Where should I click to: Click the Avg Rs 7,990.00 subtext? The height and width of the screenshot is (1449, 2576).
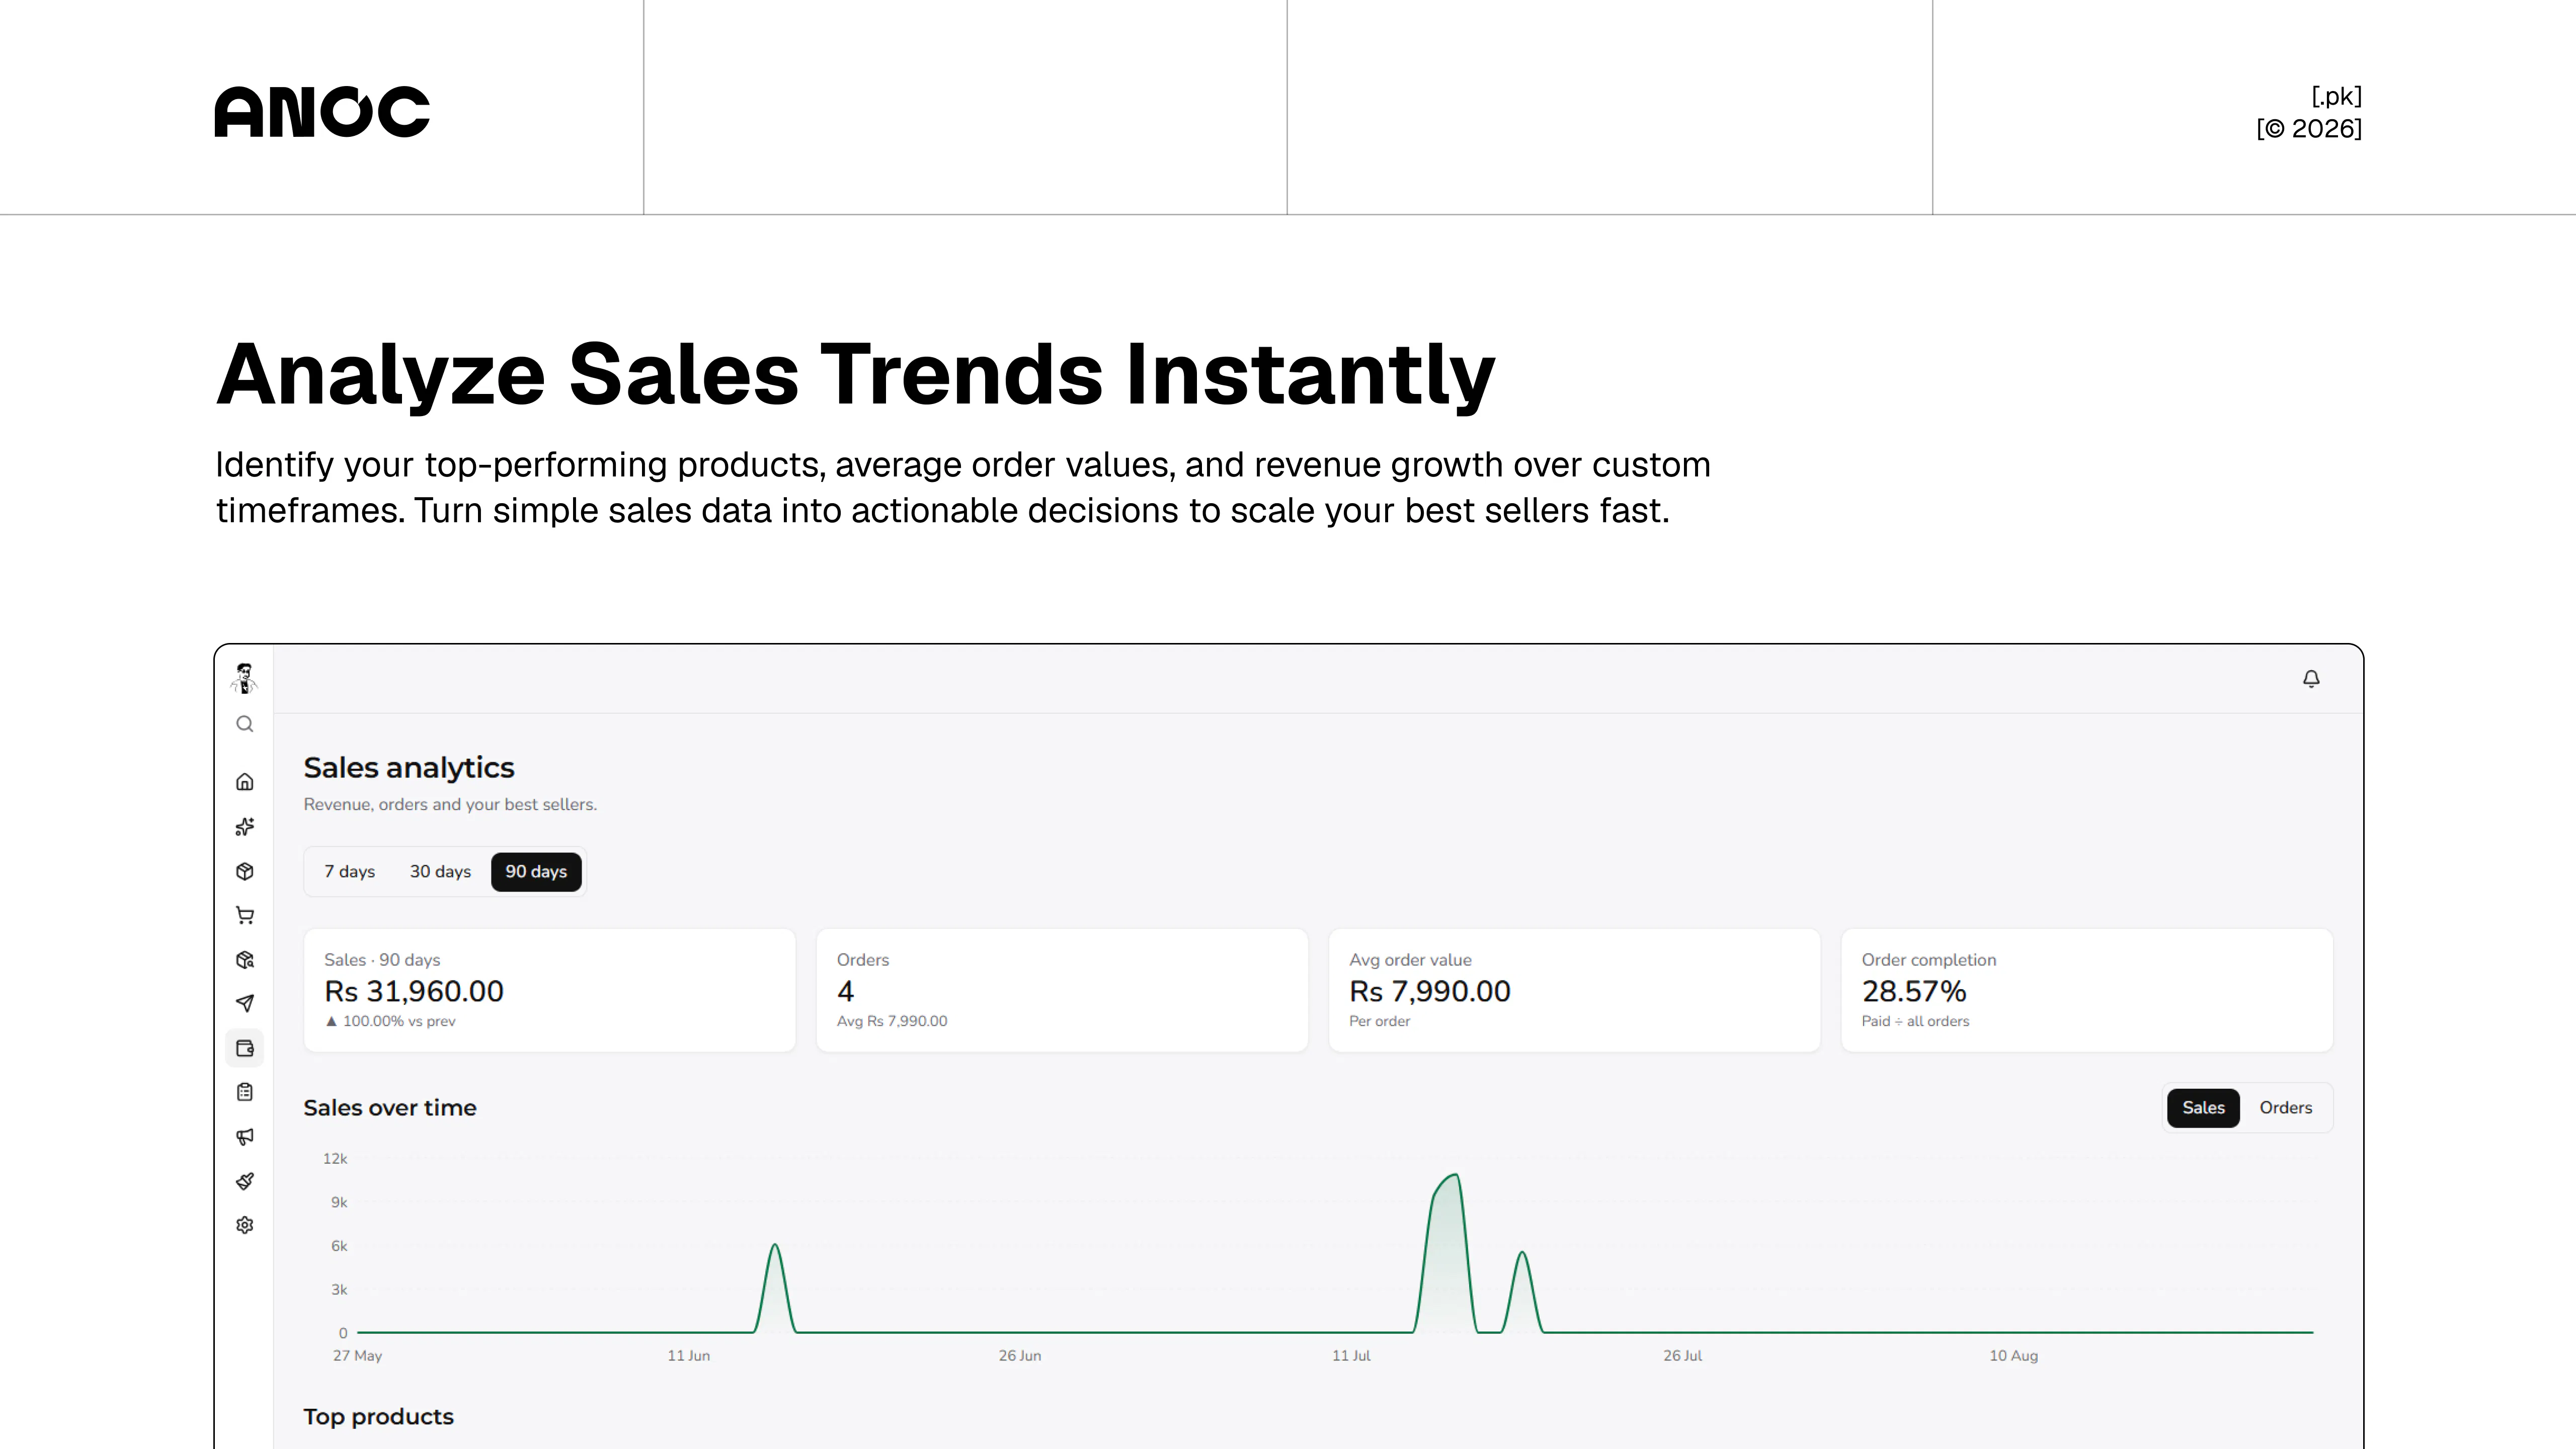click(x=892, y=1021)
